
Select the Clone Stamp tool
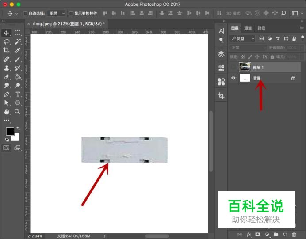7,68
